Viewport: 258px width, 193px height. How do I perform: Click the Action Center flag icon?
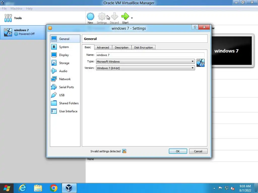point(220,188)
